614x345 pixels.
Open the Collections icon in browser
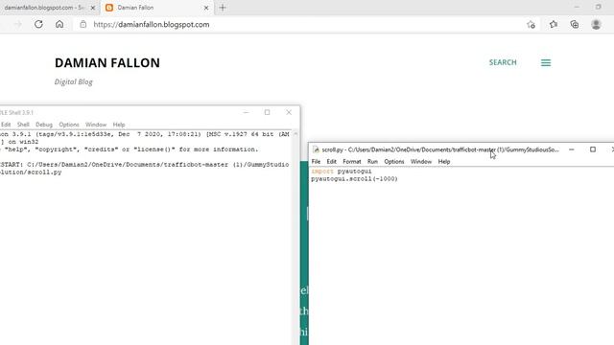point(575,24)
